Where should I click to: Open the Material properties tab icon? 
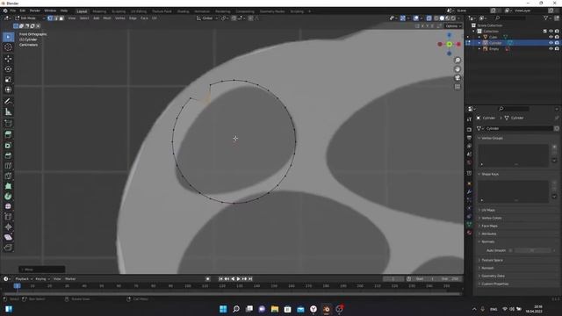(x=469, y=233)
